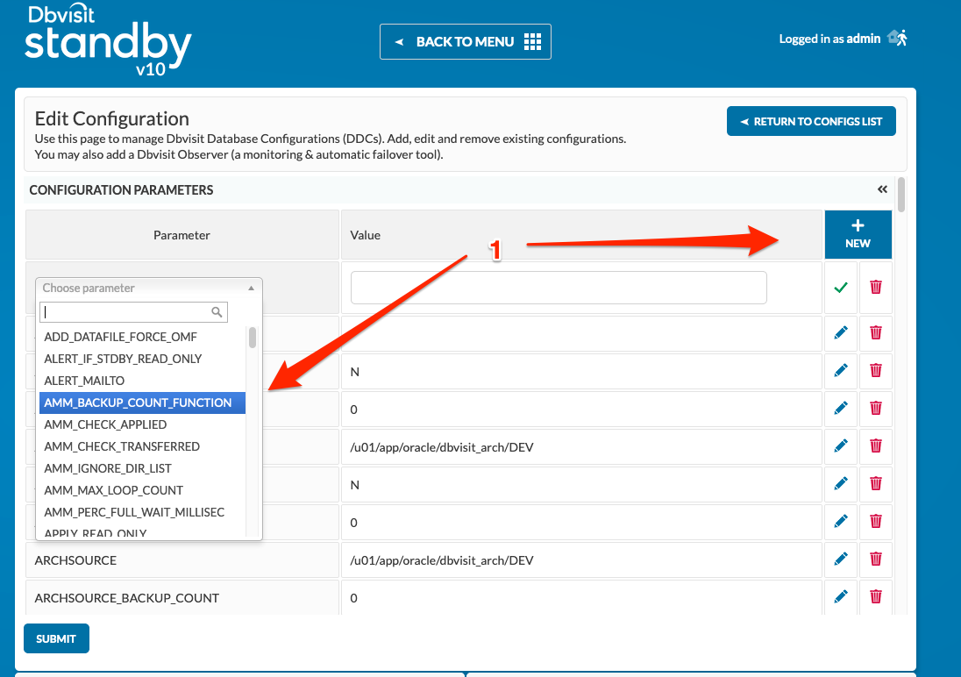
Task: Select ADD_DATAFILE_FORCE_OMF from the dropdown options
Action: pos(120,336)
